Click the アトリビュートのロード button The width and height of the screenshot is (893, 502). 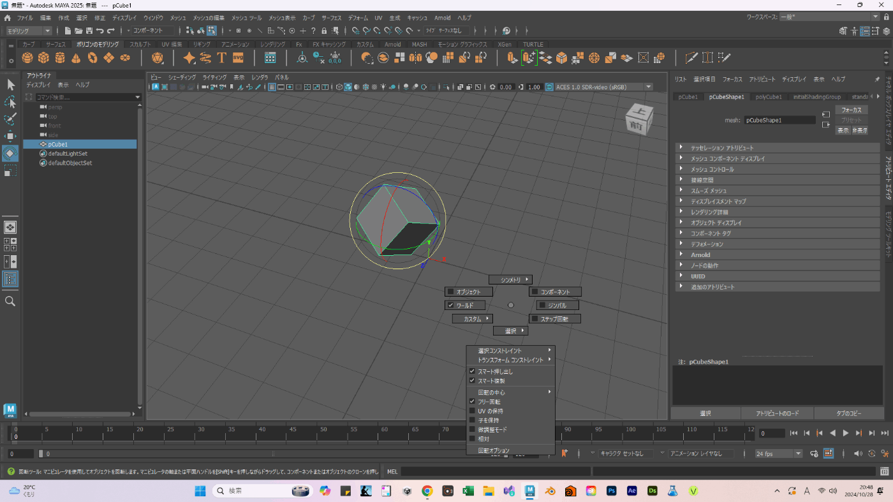[x=777, y=413]
